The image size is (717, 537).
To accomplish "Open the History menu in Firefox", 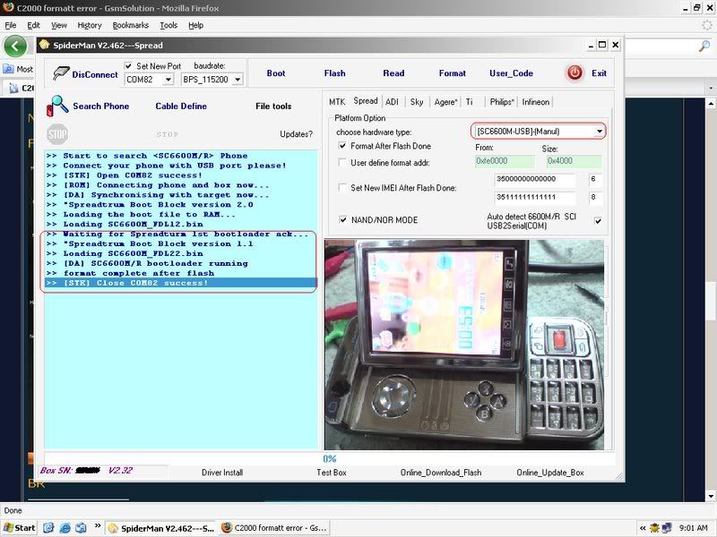I will click(90, 25).
